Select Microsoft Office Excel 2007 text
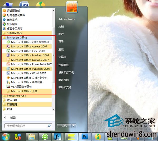The height and width of the screenshot is (141, 158). [x=28, y=51]
